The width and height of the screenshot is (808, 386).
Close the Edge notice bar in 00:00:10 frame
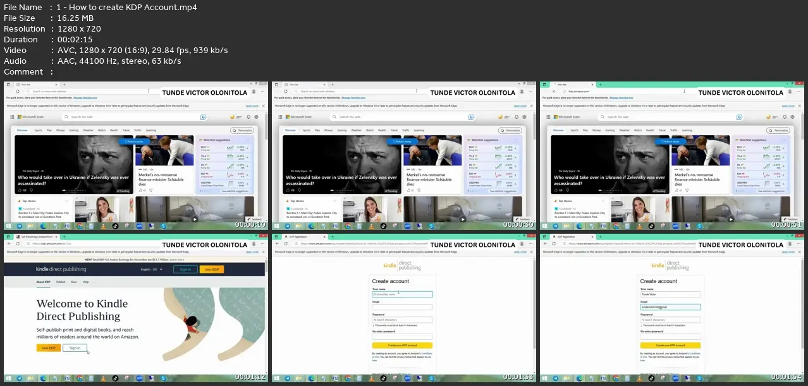pyautogui.click(x=263, y=106)
